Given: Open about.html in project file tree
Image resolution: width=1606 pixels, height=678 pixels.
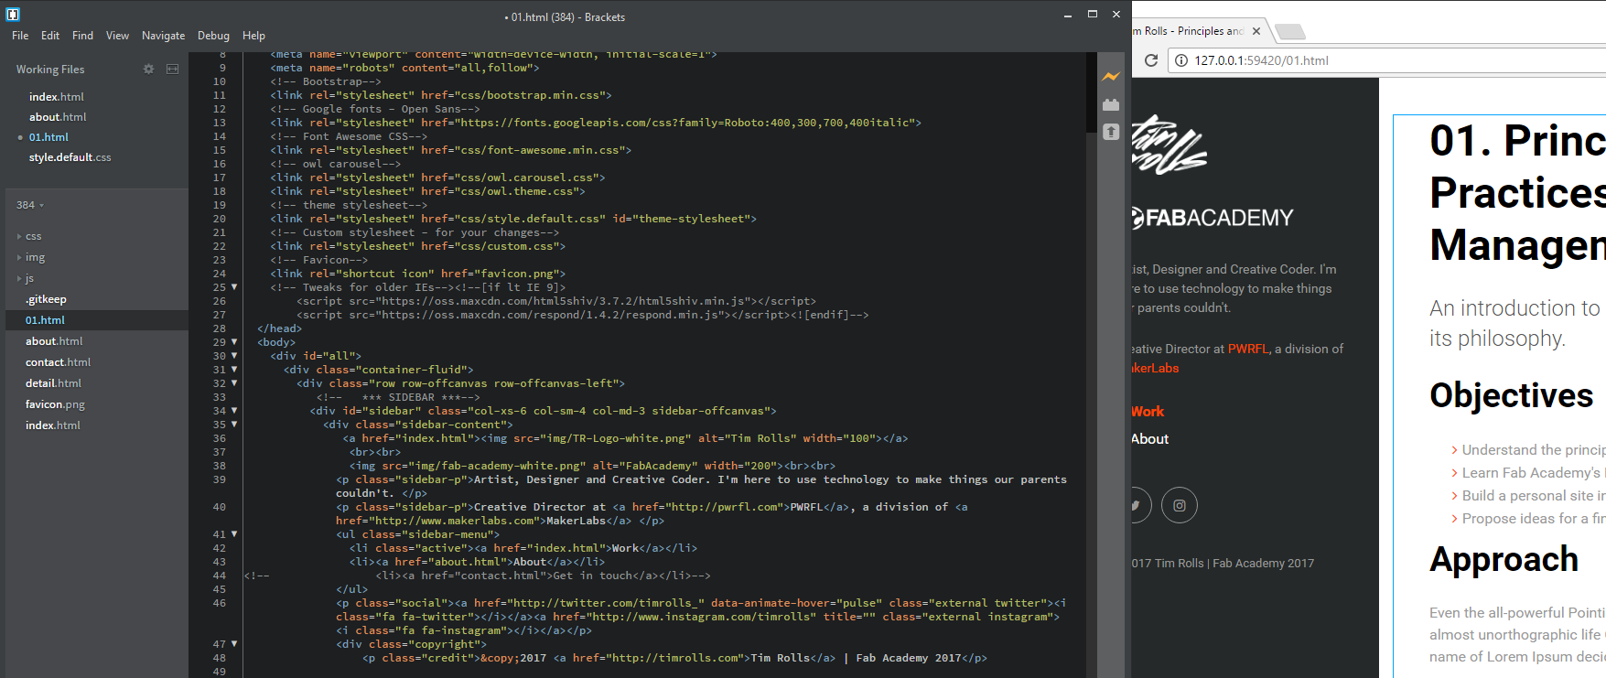Looking at the screenshot, I should tap(54, 341).
